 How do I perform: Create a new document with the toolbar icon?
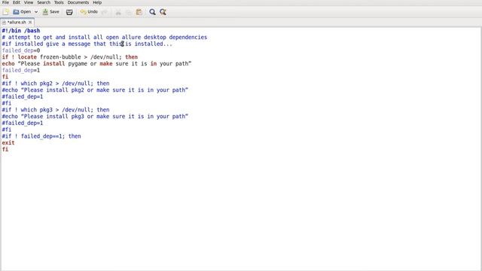6,12
